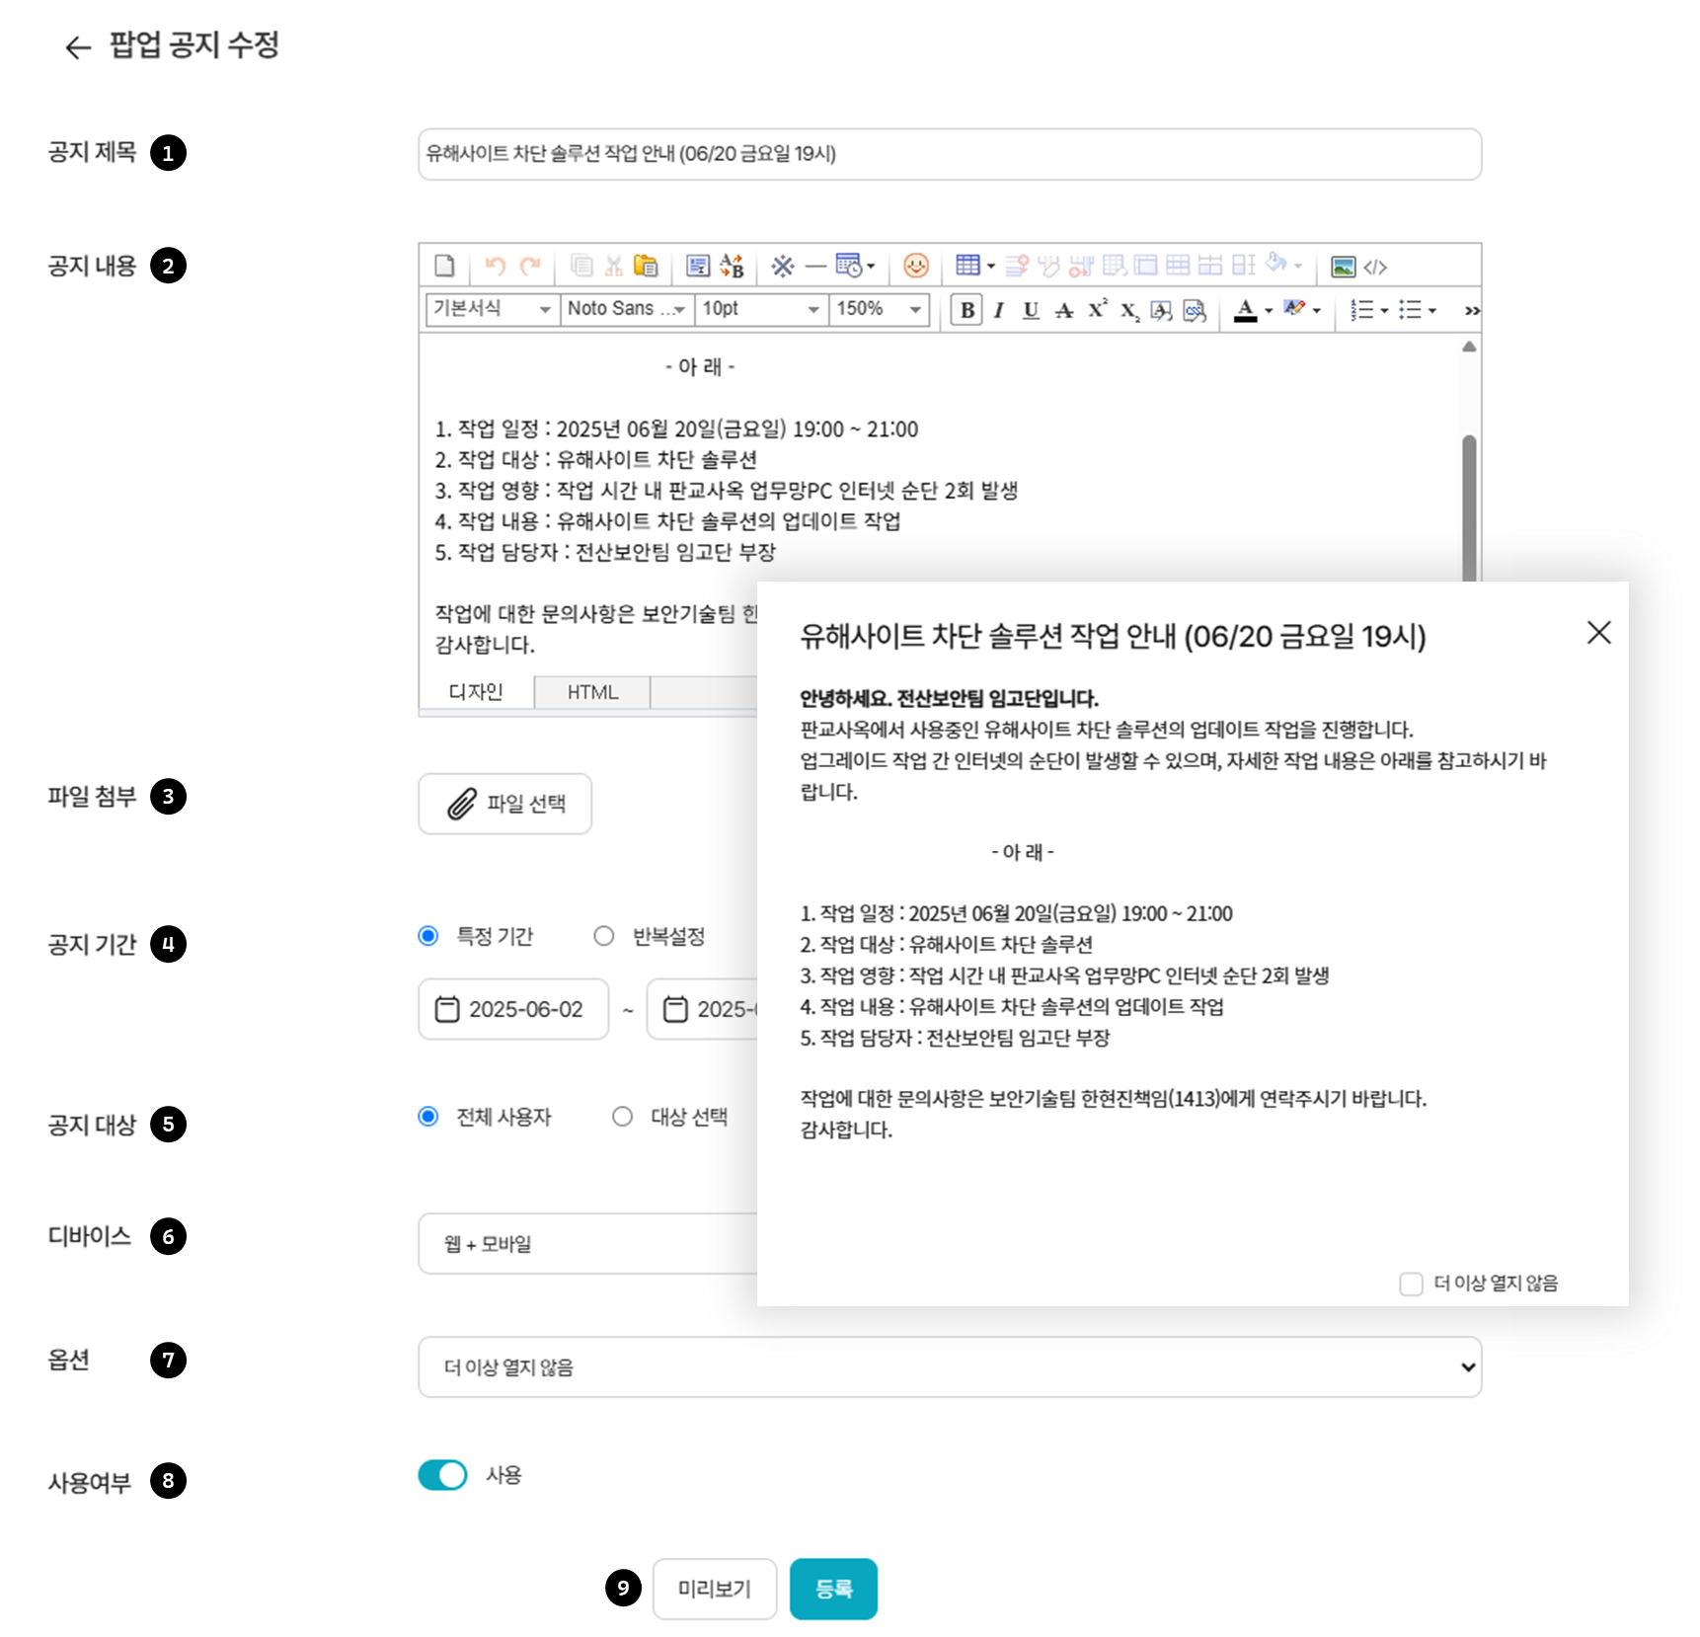Click the 미리보기 button
This screenshot has width=1700, height=1637.
(714, 1589)
